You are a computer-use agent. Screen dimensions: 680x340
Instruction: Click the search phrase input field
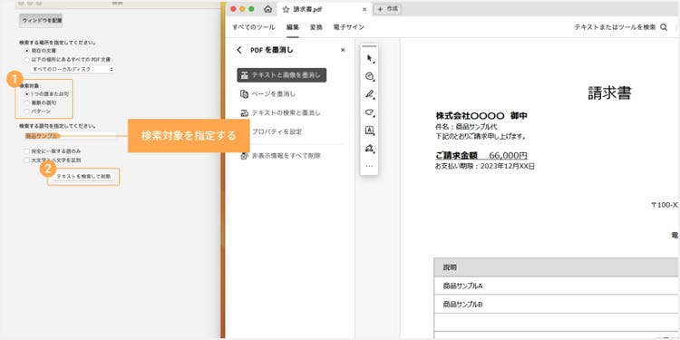point(70,136)
